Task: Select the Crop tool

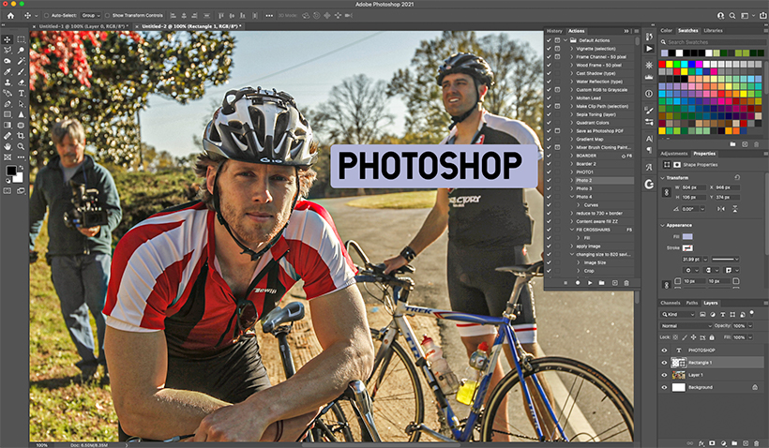Action: [21, 135]
